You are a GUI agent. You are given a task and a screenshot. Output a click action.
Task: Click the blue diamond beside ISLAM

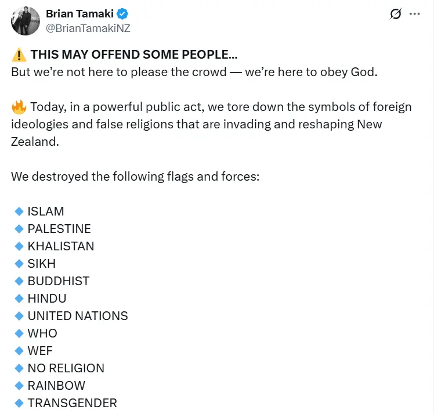click(19, 211)
